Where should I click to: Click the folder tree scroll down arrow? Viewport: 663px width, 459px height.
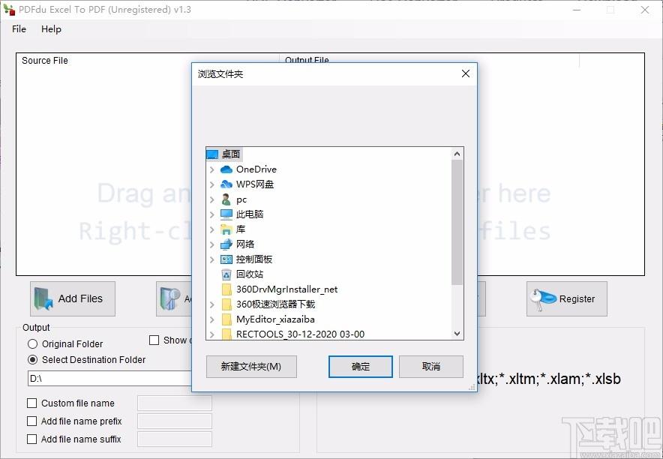coord(457,334)
